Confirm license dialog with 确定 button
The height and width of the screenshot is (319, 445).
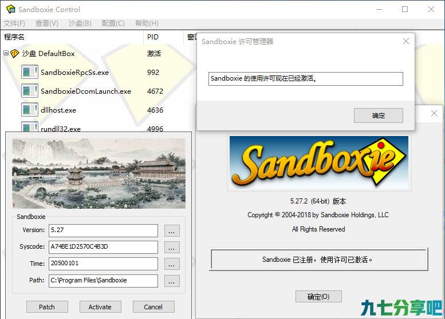[379, 115]
